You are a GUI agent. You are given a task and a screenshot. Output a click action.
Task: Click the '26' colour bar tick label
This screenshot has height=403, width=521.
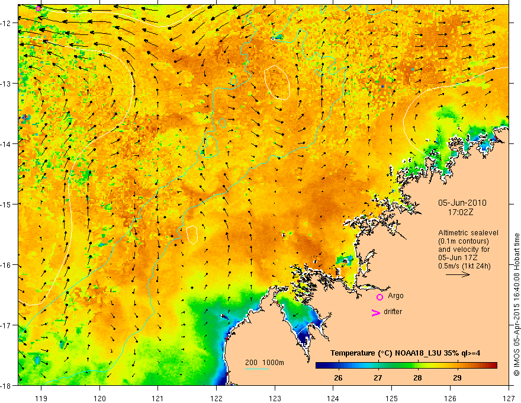click(x=338, y=378)
